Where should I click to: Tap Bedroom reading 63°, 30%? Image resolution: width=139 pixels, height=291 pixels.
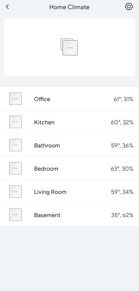click(x=122, y=169)
